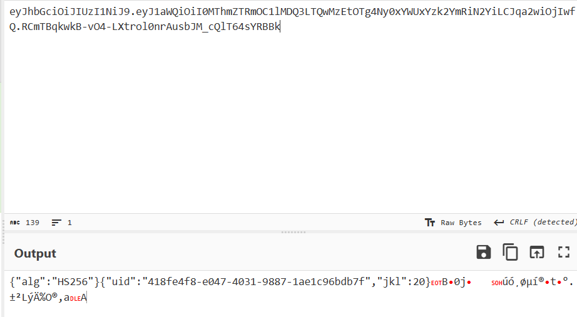Copy raw output to the clipboard
The width and height of the screenshot is (577, 317).
[x=510, y=252]
